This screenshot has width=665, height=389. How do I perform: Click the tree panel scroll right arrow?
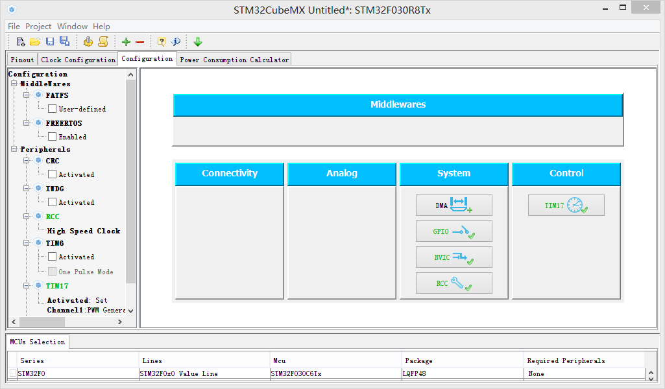coord(120,322)
